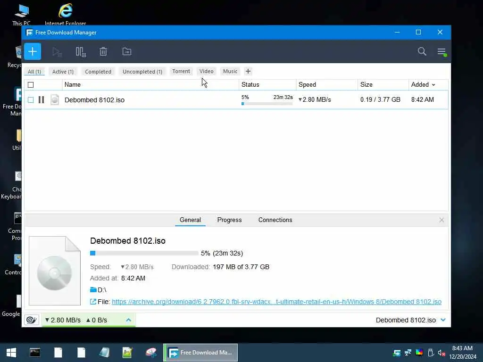Click the Size column header
Image resolution: width=483 pixels, height=362 pixels.
(383, 85)
